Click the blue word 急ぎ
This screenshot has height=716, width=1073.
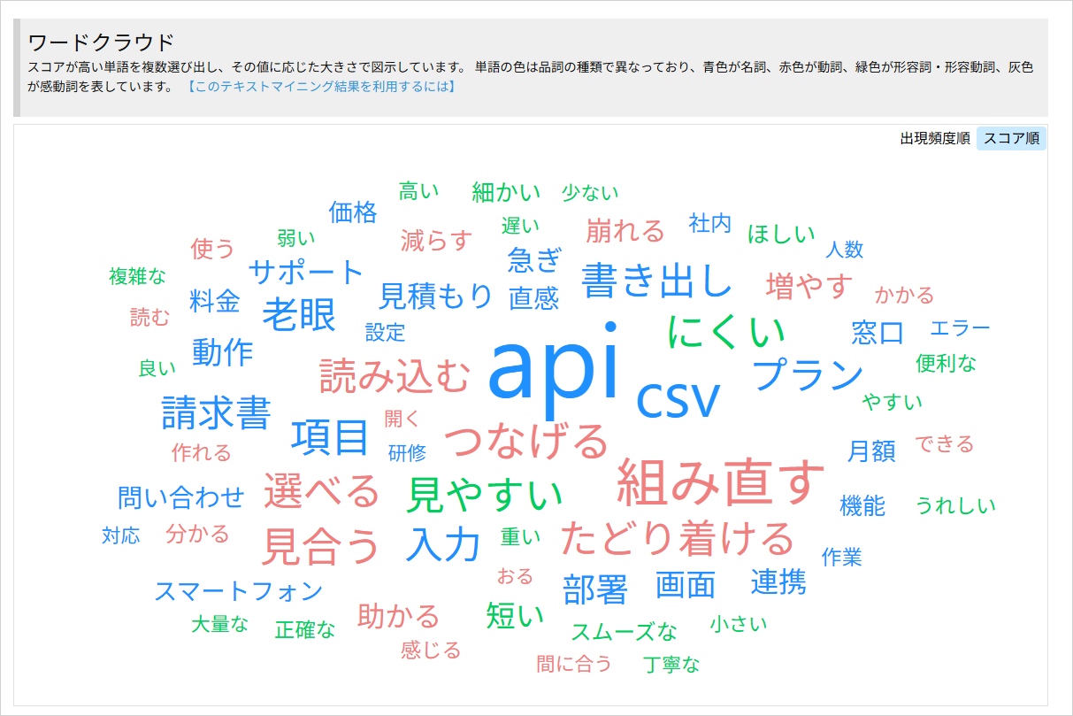(x=534, y=259)
